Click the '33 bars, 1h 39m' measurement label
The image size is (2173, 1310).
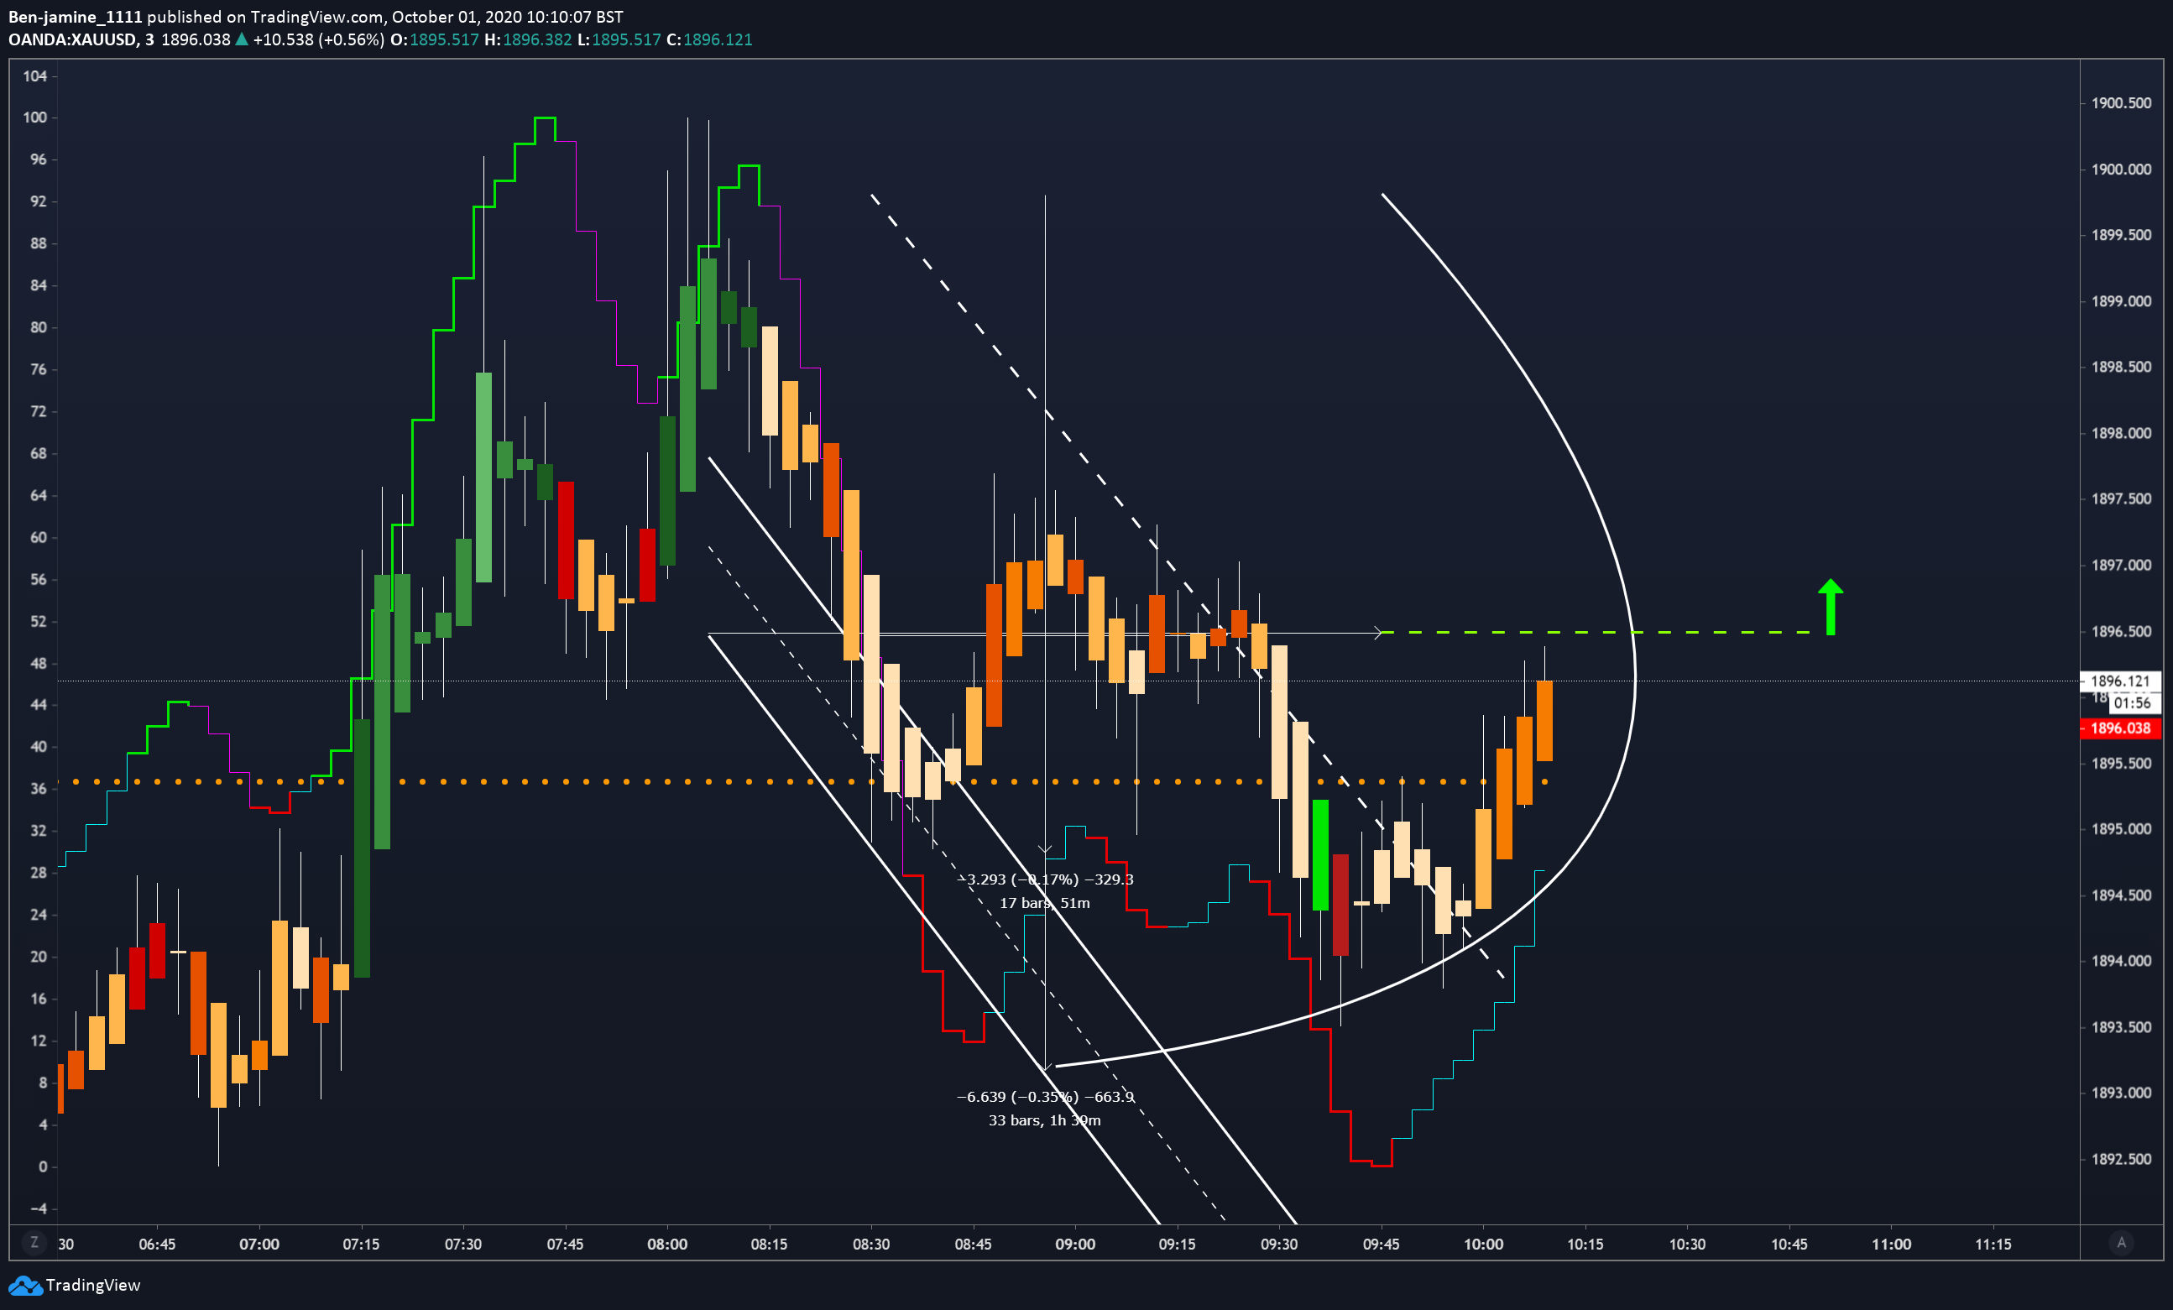tap(1044, 1120)
